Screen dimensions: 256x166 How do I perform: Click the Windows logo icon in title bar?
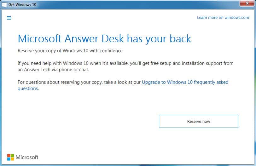(4, 5)
